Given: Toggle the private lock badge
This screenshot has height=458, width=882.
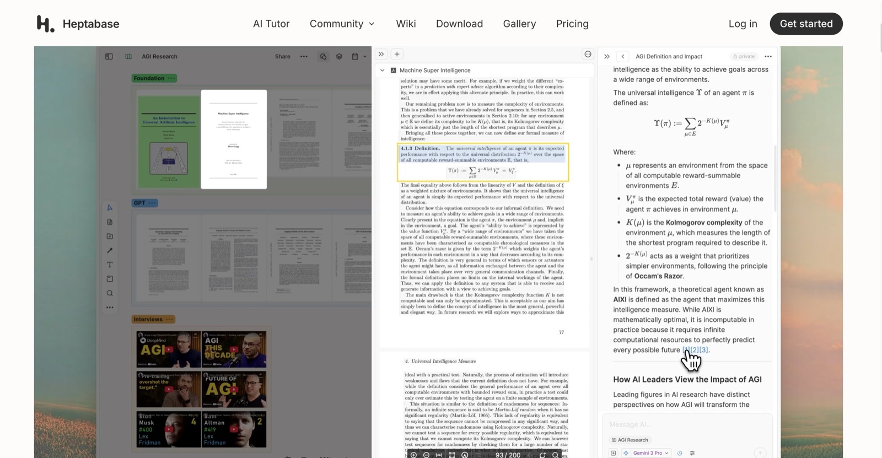Looking at the screenshot, I should click(x=744, y=56).
